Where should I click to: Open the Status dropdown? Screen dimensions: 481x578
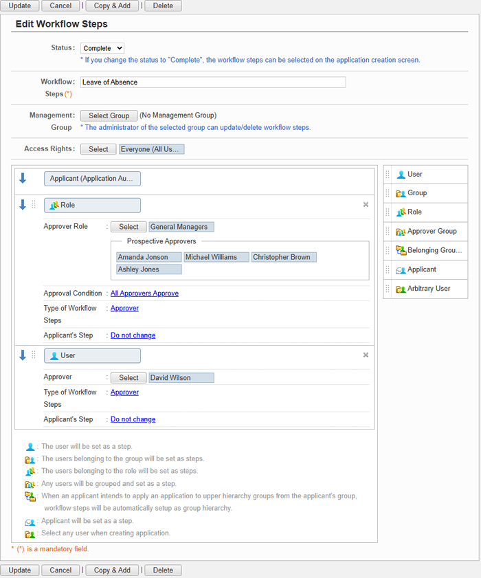point(102,48)
